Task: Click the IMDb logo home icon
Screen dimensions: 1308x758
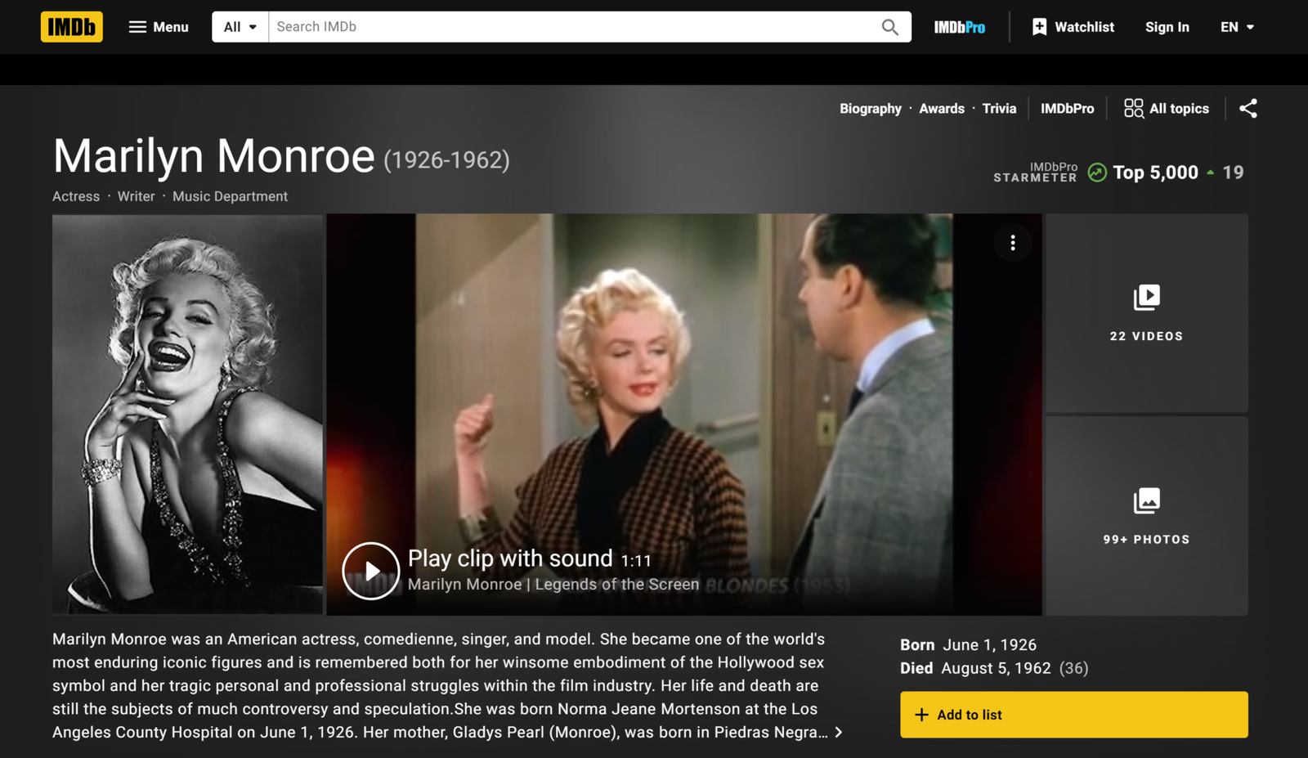Action: pos(72,27)
